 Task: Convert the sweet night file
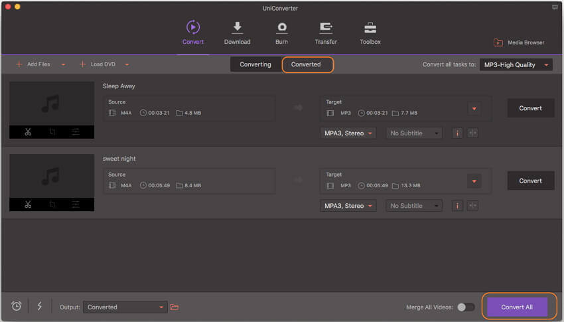[531, 181]
